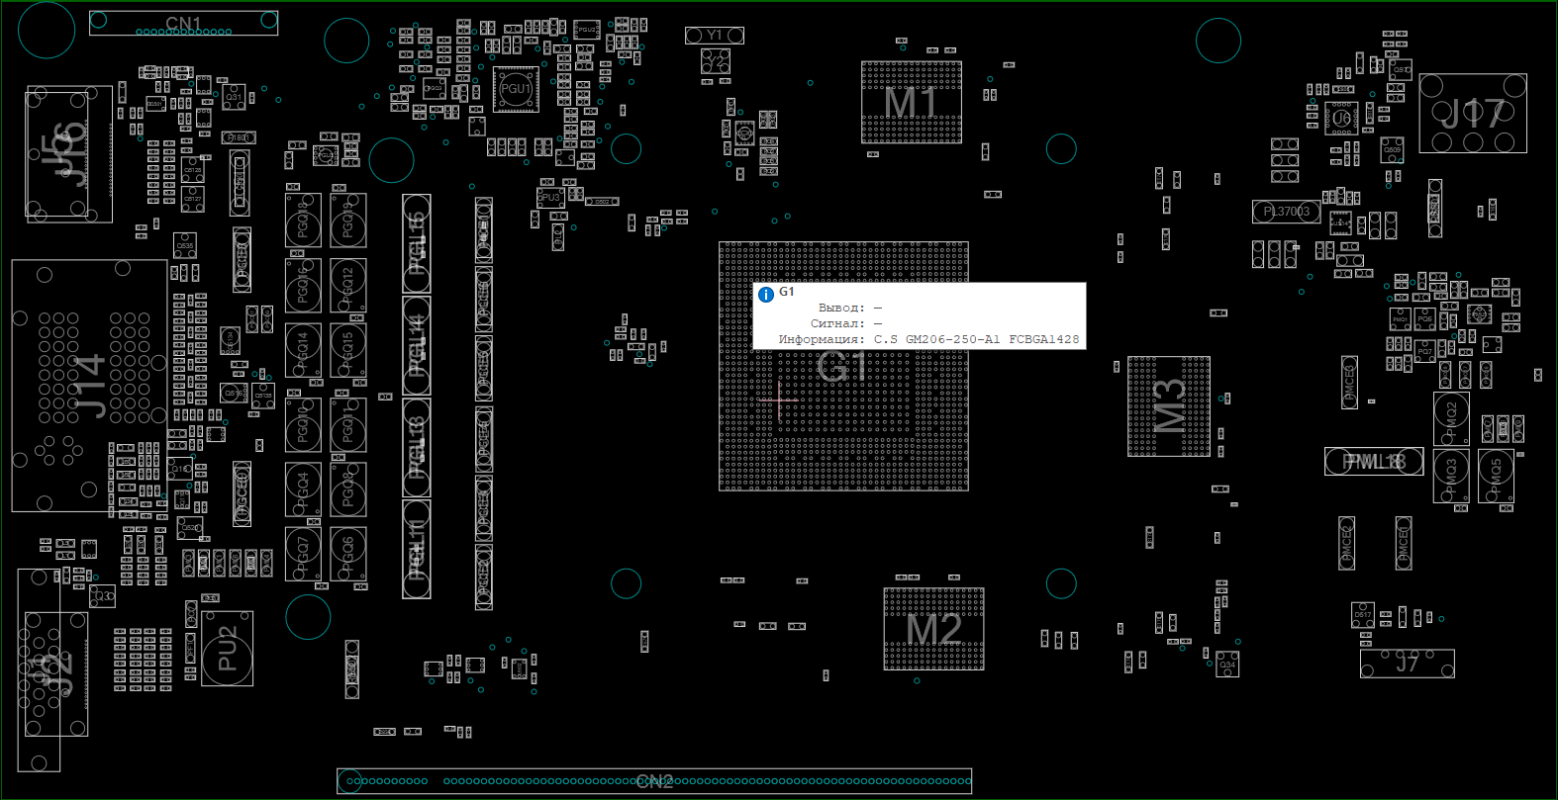This screenshot has height=800, width=1558.
Task: Click the PGU1 controller chip
Action: [516, 89]
